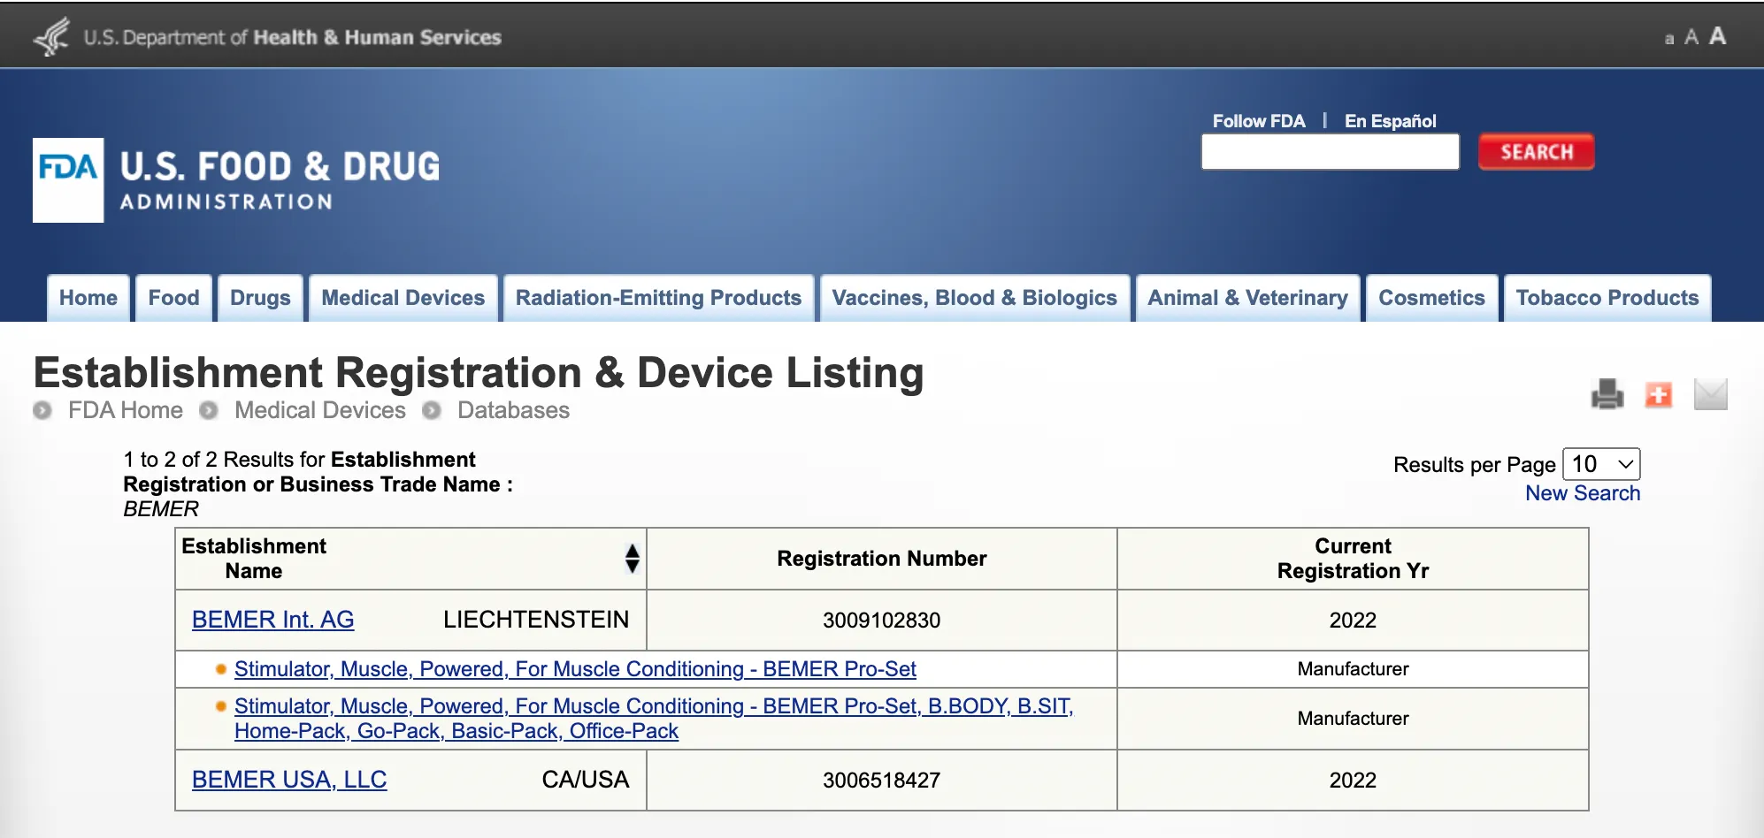Click the Establishment Name header text
This screenshot has height=838, width=1764.
(x=254, y=559)
